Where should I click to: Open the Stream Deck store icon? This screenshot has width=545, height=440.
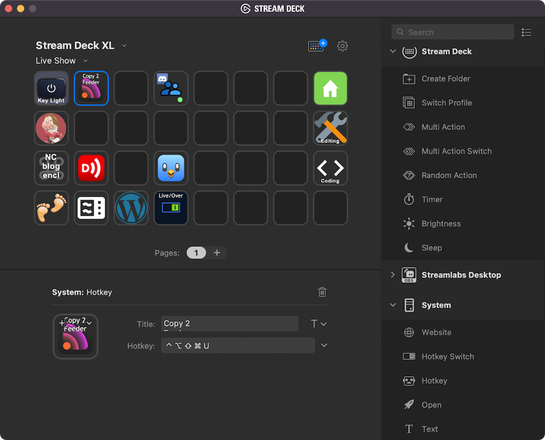point(317,46)
